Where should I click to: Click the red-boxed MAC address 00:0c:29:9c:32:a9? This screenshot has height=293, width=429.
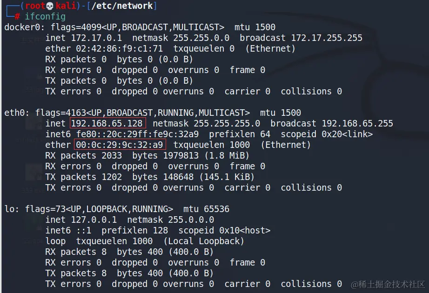(x=120, y=145)
